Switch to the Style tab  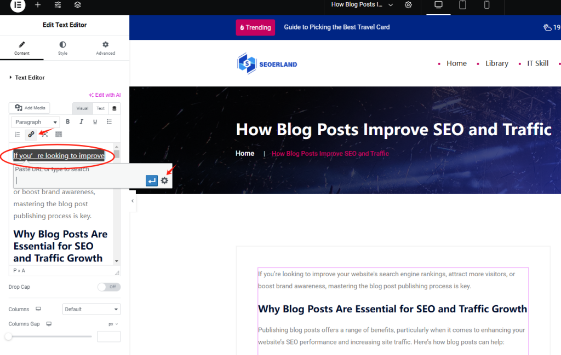[62, 48]
